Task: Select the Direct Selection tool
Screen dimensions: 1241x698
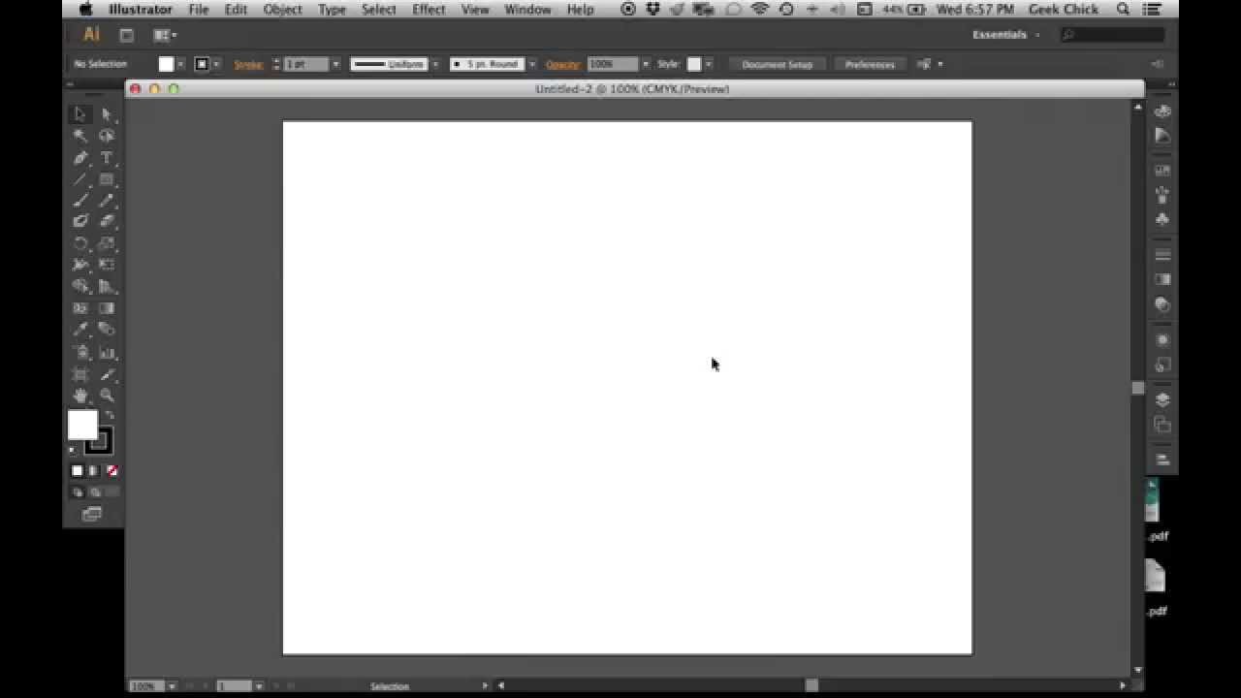Action: (107, 114)
